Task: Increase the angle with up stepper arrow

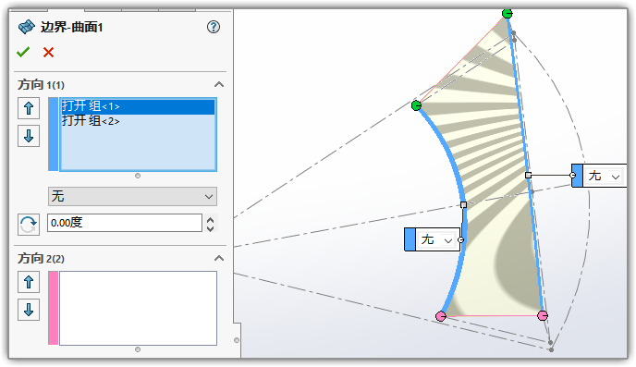Action: pos(210,220)
